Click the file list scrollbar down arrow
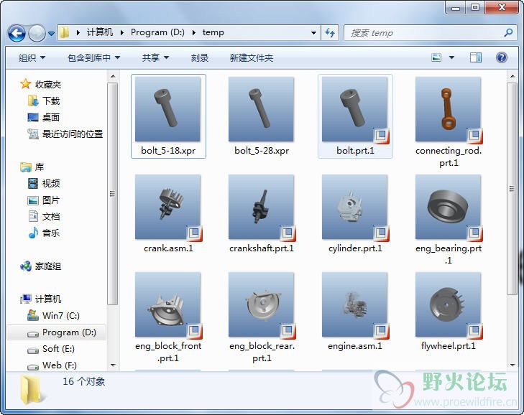 click(x=512, y=365)
